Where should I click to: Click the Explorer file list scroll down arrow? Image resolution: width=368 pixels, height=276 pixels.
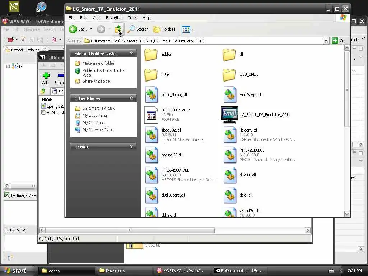tap(347, 214)
